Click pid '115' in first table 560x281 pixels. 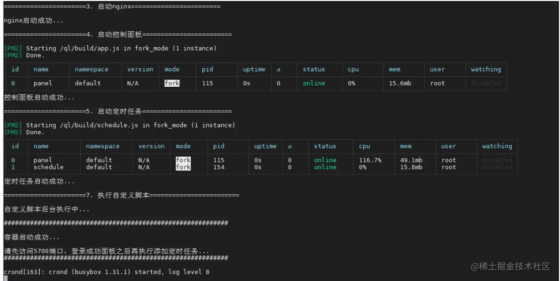[x=208, y=83]
